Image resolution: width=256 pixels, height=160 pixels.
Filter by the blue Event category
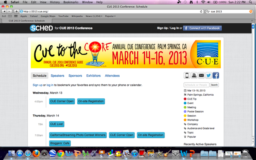[188, 103]
